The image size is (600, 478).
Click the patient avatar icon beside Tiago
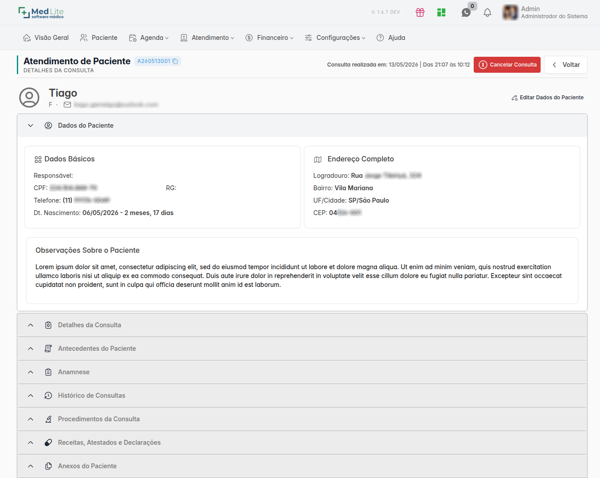(29, 98)
